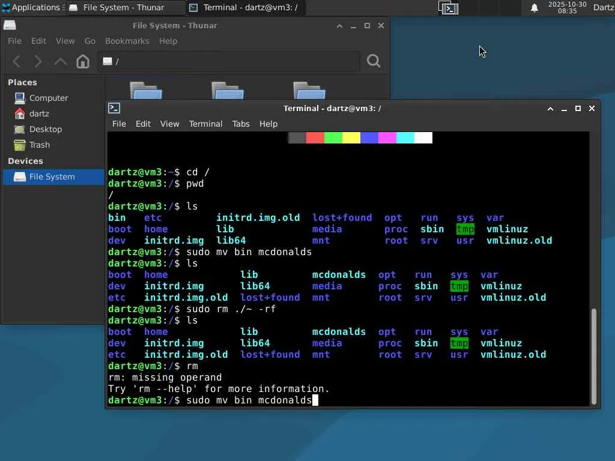
Task: Open Thunar's View menu
Action: point(65,41)
